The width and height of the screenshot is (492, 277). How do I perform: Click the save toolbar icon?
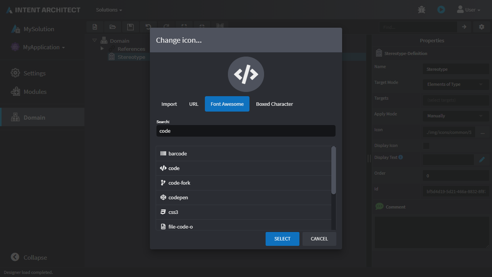click(131, 27)
